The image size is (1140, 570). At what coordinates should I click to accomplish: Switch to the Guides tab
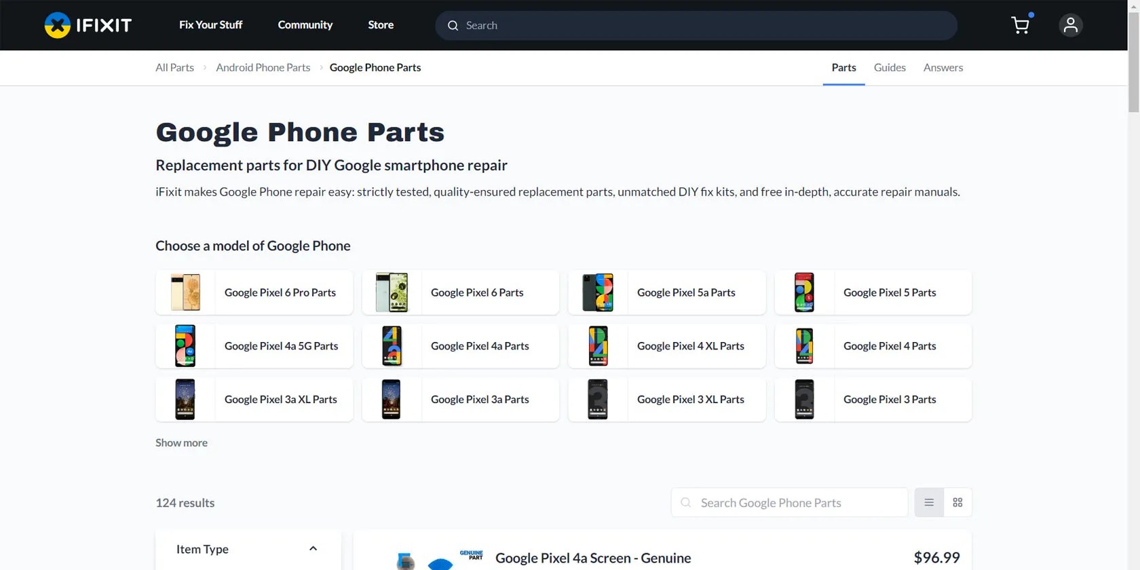pyautogui.click(x=890, y=68)
